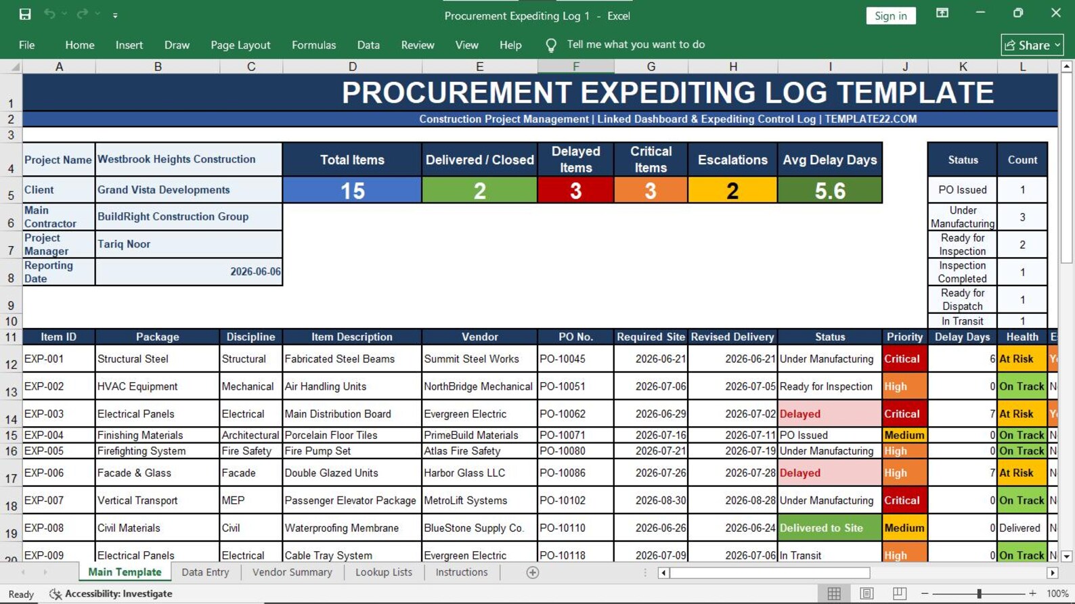The height and width of the screenshot is (604, 1075).
Task: Open the Help ribbon tab
Action: pyautogui.click(x=510, y=45)
